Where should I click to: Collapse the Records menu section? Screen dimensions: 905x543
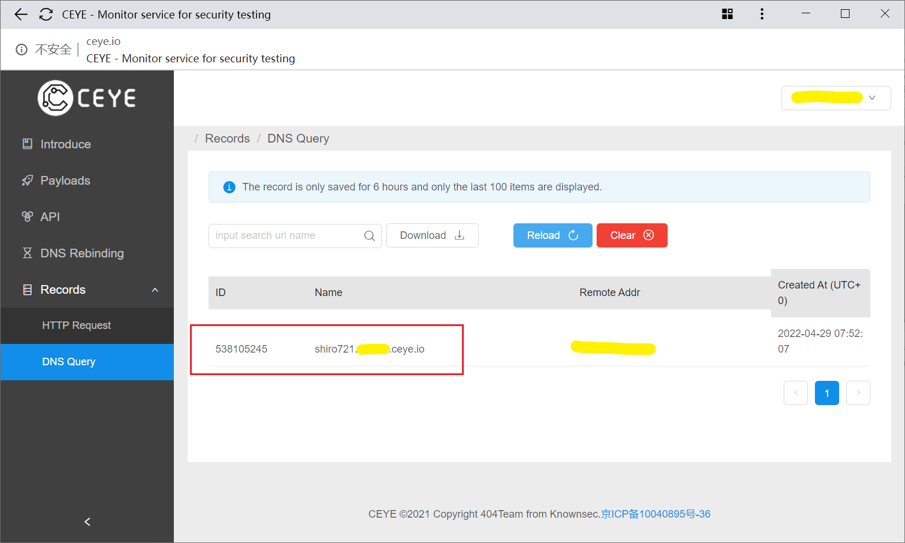87,290
